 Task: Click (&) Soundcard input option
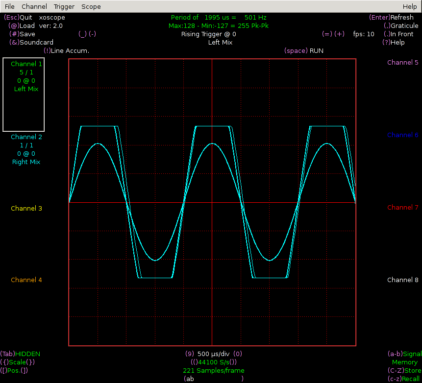[x=31, y=43]
